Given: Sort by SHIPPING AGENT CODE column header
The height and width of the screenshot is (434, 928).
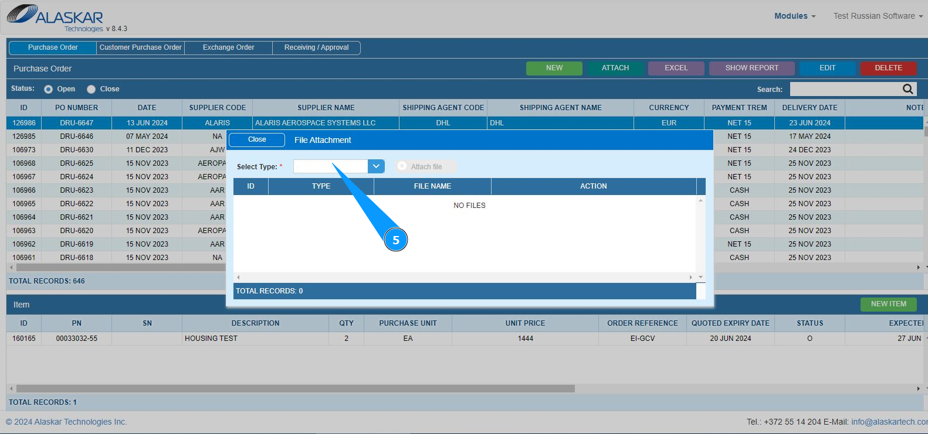Looking at the screenshot, I should (443, 108).
